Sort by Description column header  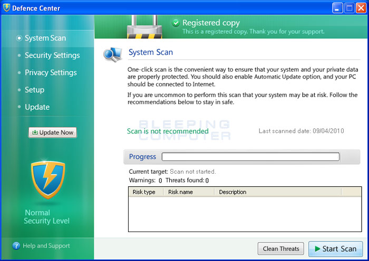[278, 192]
